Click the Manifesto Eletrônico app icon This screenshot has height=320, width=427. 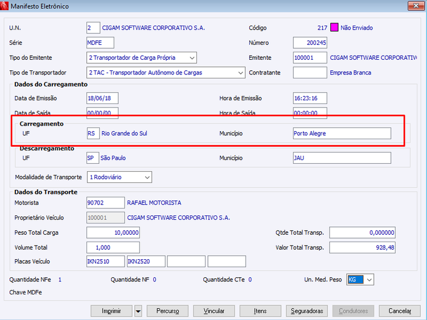[4, 6]
